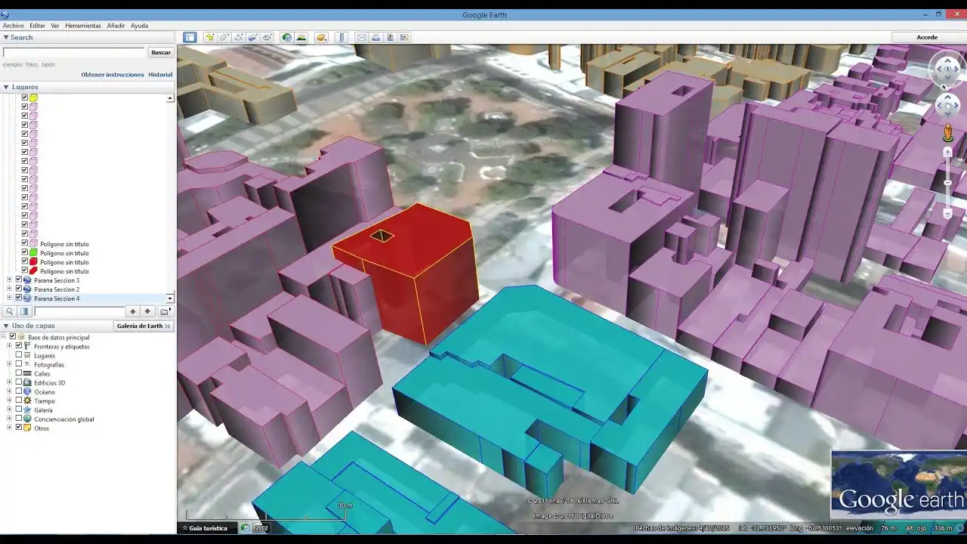
Task: Click the ruler measurement tool
Action: pos(341,37)
